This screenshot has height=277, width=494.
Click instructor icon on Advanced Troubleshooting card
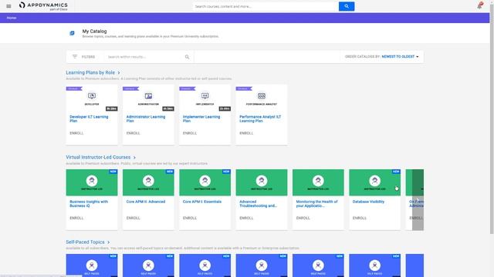[262, 181]
